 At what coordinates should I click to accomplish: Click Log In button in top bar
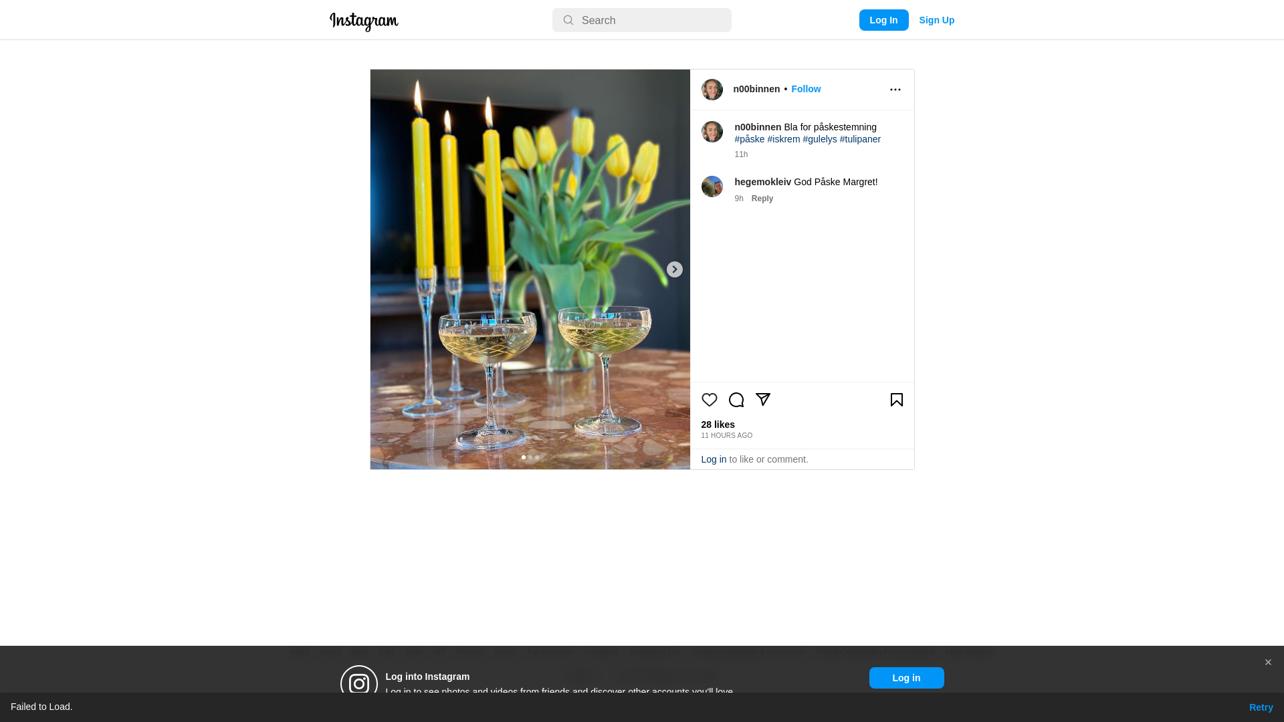[883, 20]
